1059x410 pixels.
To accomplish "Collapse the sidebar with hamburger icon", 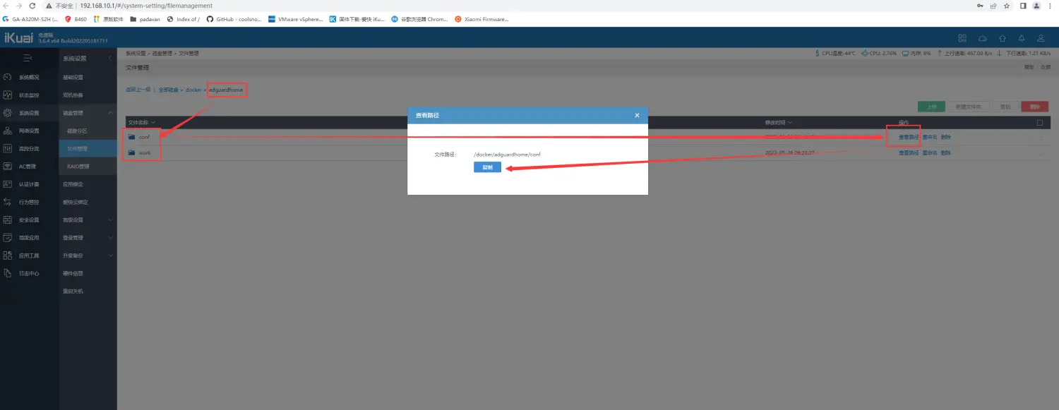I will click(27, 58).
